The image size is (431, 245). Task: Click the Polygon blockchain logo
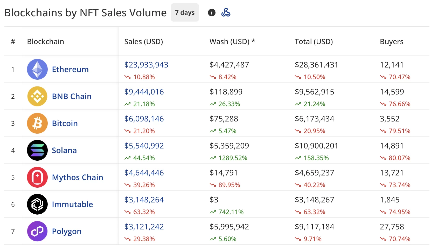(x=37, y=231)
